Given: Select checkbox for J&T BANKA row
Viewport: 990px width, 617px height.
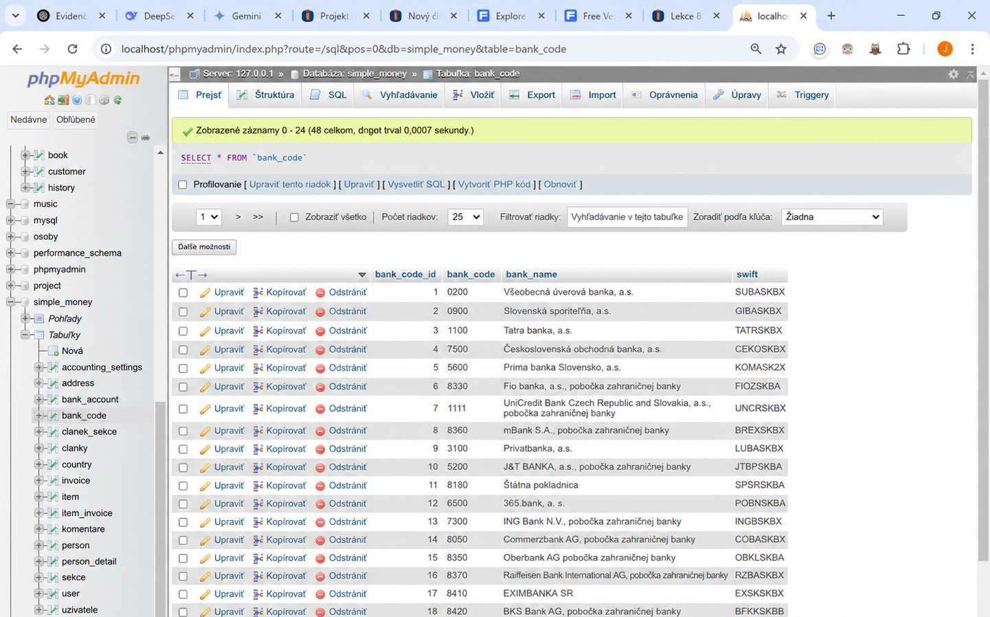Looking at the screenshot, I should (x=183, y=467).
